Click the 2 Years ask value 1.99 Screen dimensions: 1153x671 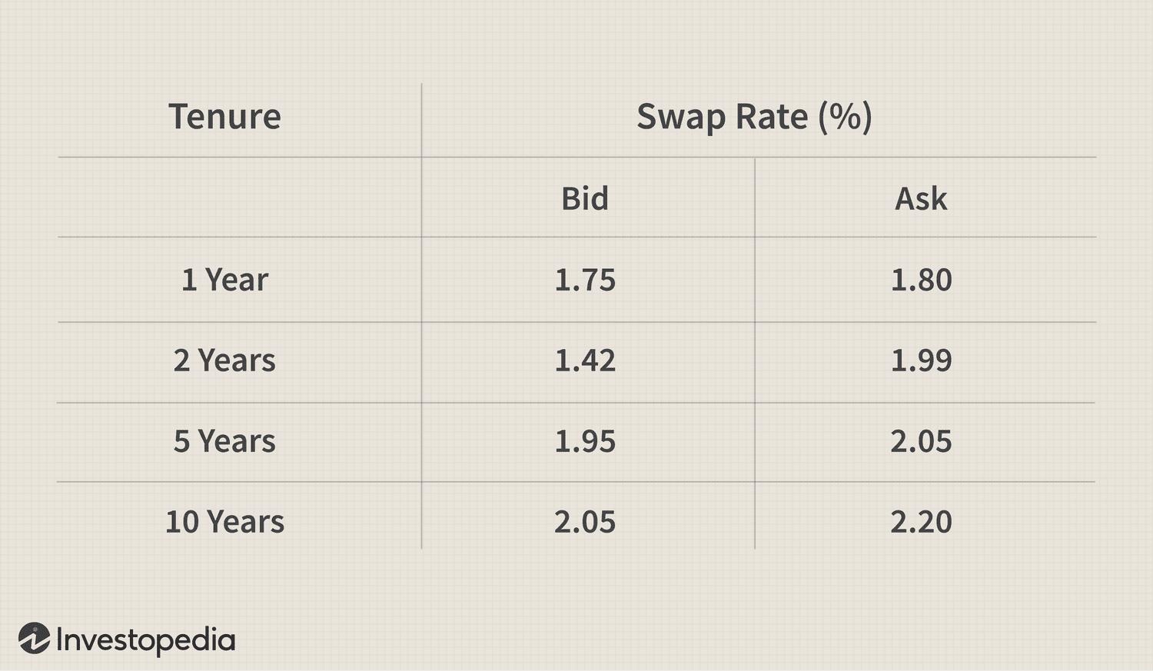[x=921, y=360]
